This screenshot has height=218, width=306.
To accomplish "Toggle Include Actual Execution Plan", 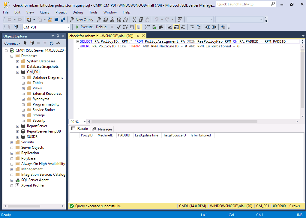I will [x=148, y=27].
